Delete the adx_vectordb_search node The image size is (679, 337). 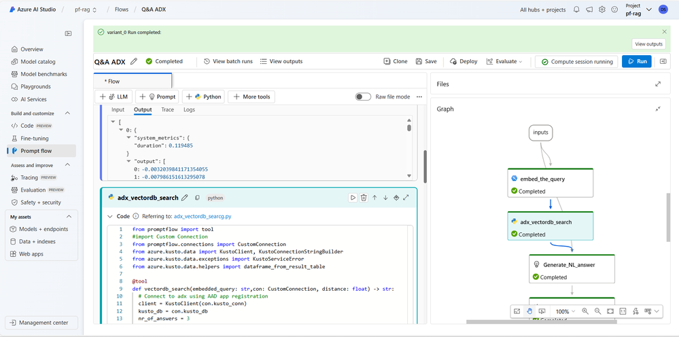(364, 197)
